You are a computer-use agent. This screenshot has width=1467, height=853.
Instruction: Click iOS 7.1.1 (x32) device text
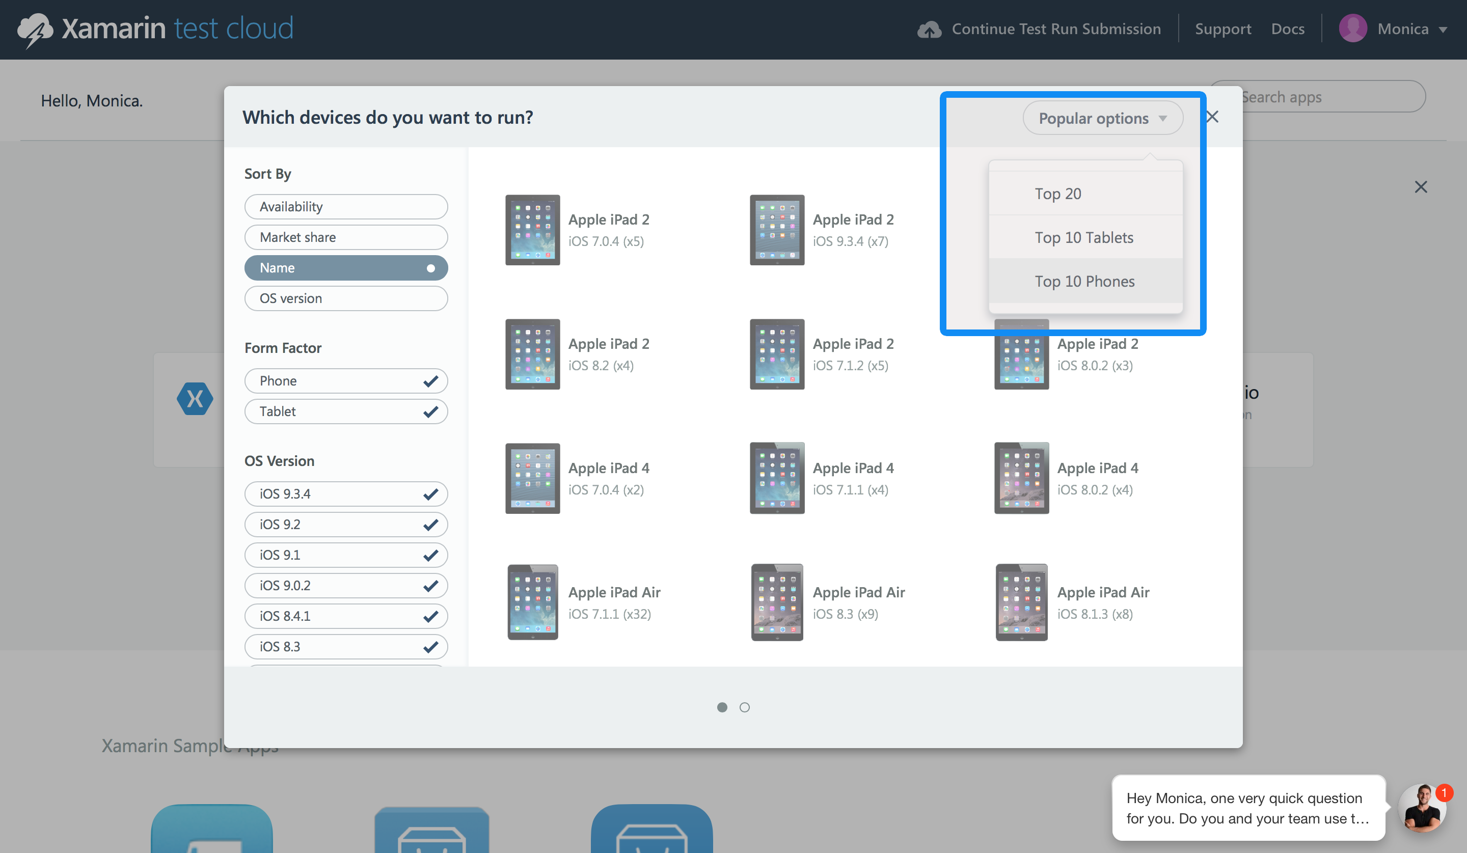coord(610,614)
